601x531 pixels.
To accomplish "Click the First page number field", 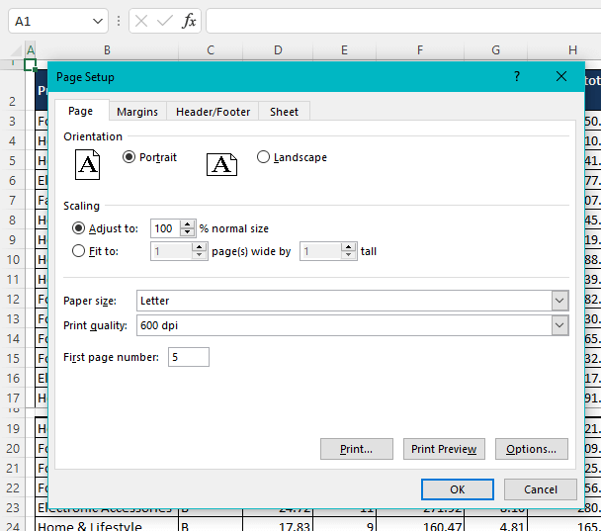I will 189,357.
